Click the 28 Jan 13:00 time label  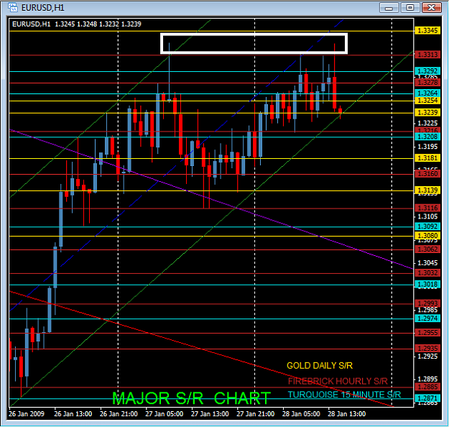point(347,414)
